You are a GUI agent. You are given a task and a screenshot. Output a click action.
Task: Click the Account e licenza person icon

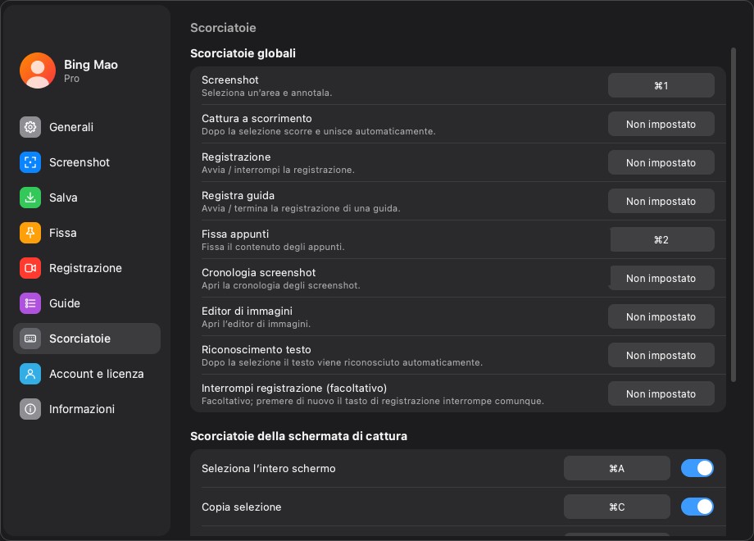coord(30,374)
